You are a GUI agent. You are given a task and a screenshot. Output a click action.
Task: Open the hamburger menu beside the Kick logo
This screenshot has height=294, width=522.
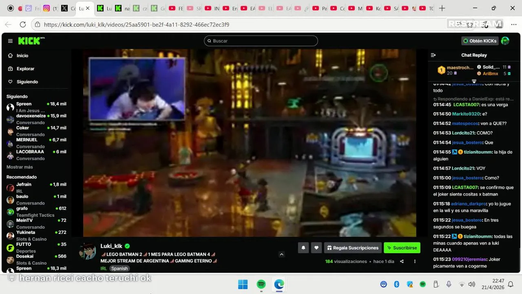pyautogui.click(x=10, y=41)
